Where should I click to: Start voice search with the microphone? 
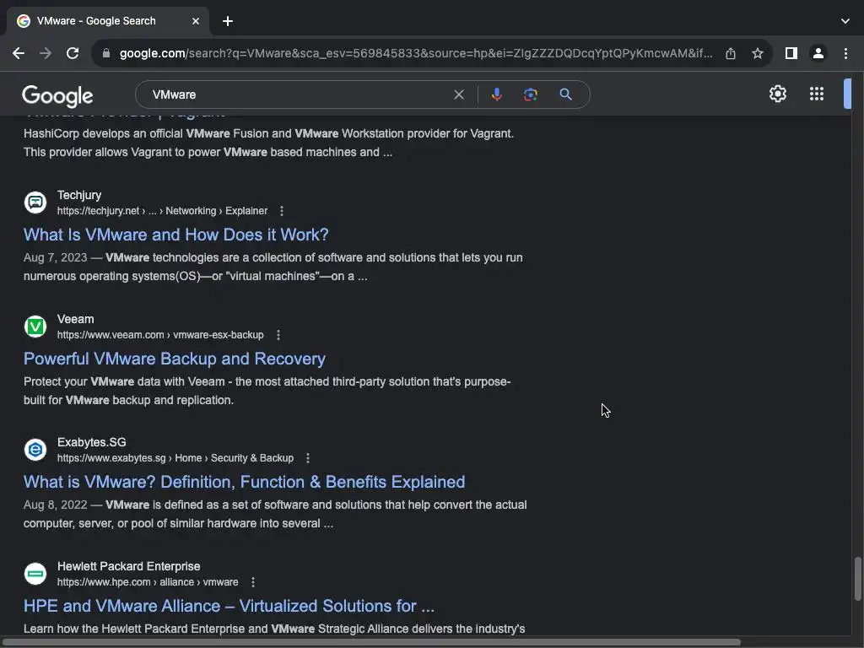[496, 94]
